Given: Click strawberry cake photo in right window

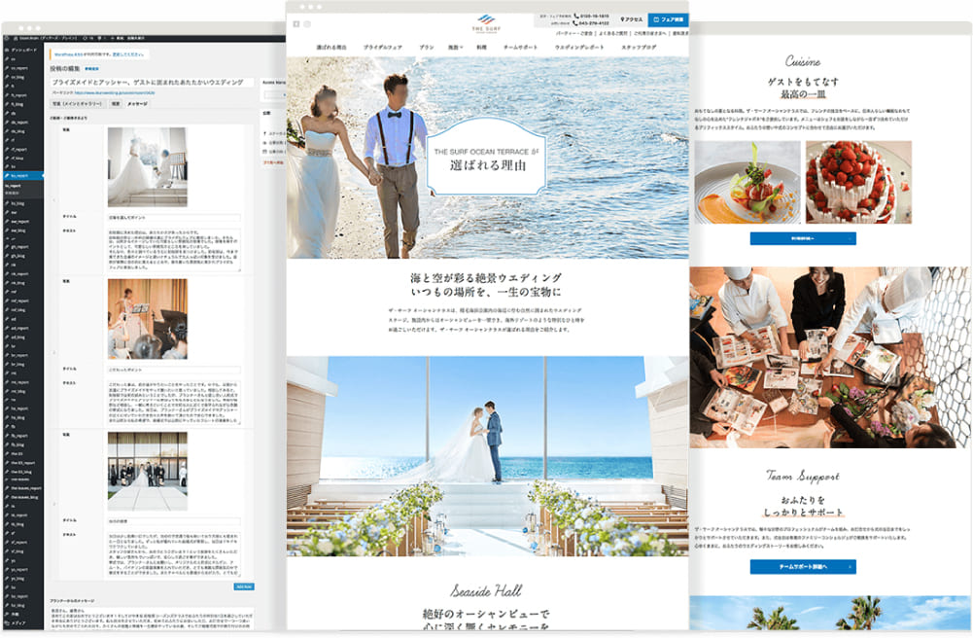Looking at the screenshot, I should [x=858, y=182].
